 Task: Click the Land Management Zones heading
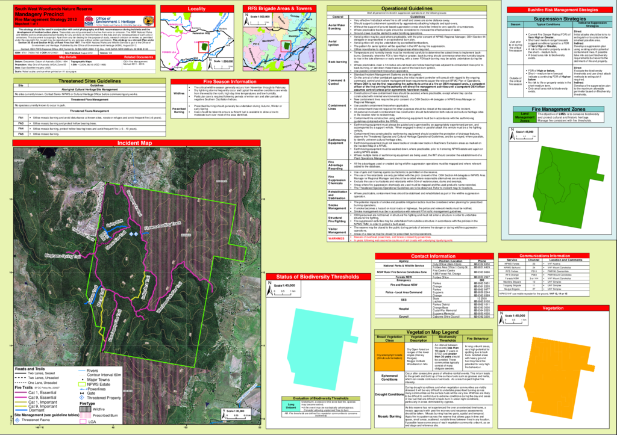(558, 109)
